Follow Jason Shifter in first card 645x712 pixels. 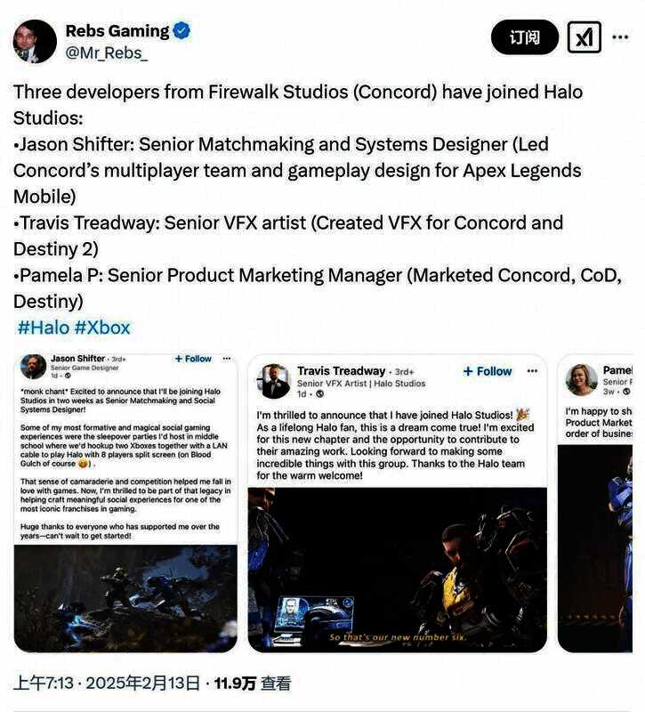(x=193, y=359)
